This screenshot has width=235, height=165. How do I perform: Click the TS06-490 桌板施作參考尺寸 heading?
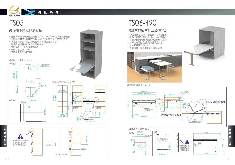click(140, 129)
